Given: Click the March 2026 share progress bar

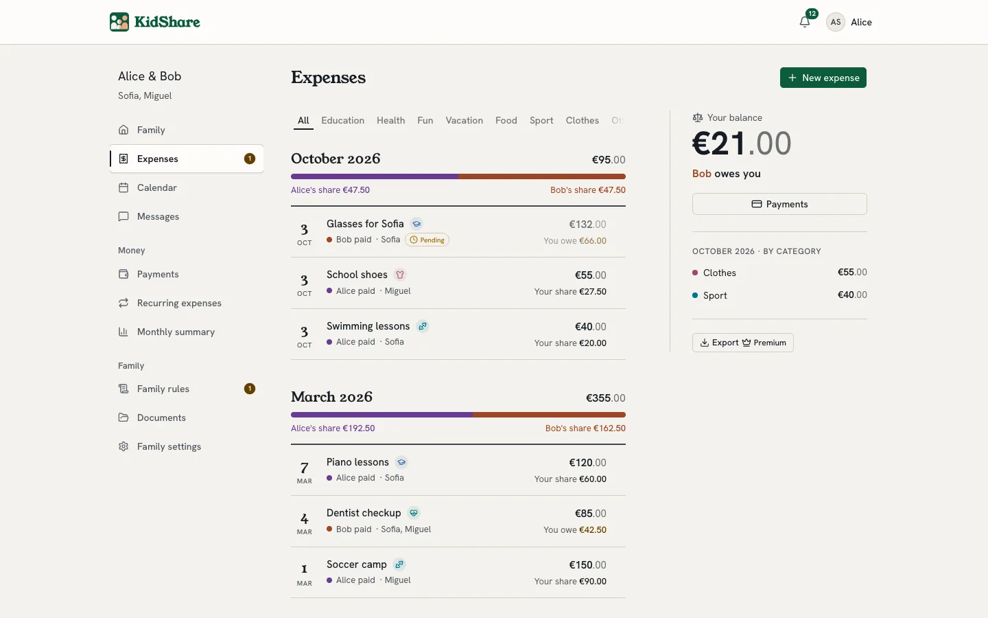Looking at the screenshot, I should pos(458,415).
